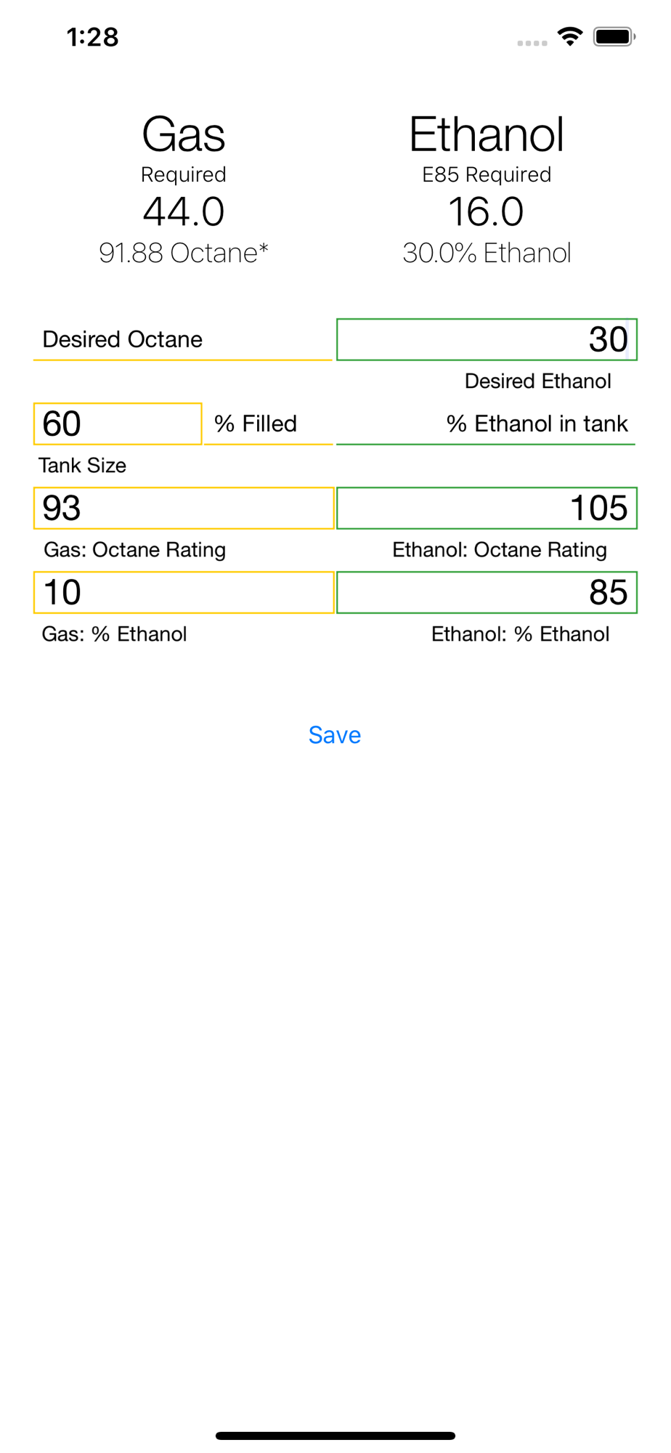Image resolution: width=671 pixels, height=1453 pixels.
Task: Tap the Ethanol heading
Action: click(x=487, y=134)
